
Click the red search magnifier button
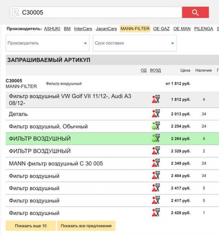195,12
